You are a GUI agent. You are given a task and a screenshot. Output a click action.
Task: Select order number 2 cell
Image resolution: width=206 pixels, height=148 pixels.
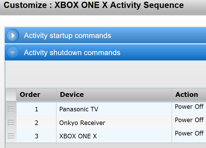(37, 123)
